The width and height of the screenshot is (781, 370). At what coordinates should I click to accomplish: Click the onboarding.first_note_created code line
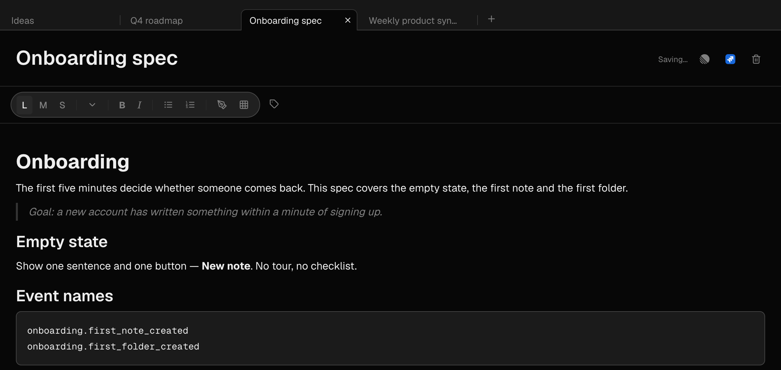tap(108, 331)
